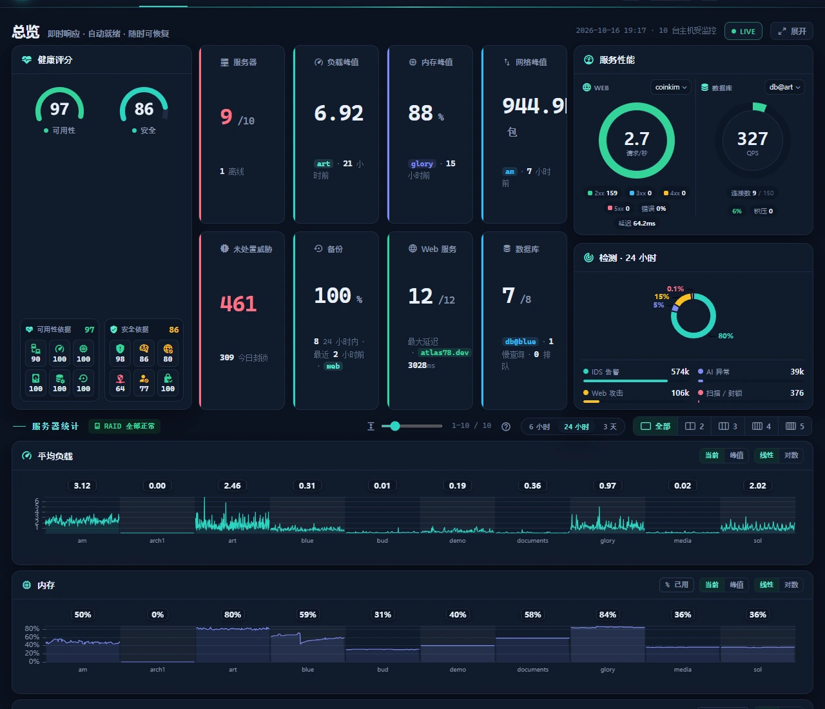Click the RAID 全部正常 status badge
Viewport: 825px width, 709px height.
124,426
